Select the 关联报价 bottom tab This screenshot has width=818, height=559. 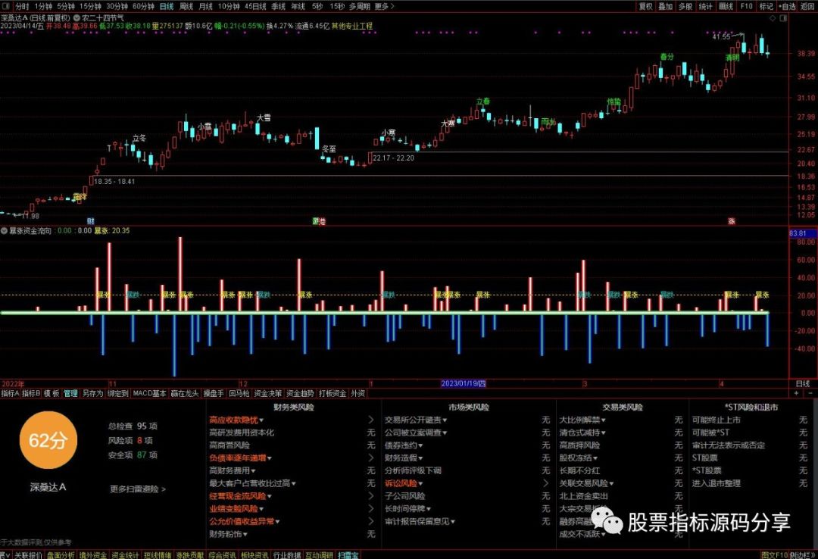[x=28, y=554]
